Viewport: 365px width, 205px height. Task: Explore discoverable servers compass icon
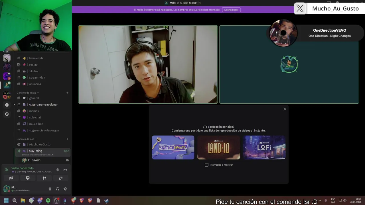[7, 114]
